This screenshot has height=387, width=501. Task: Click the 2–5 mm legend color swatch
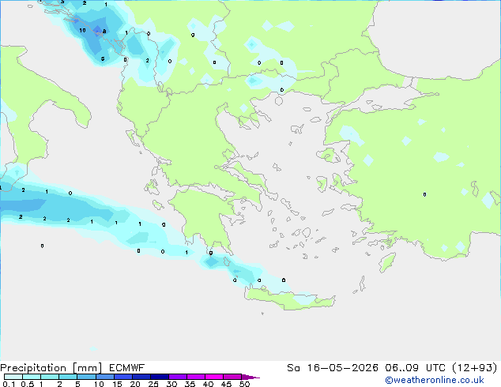click(x=68, y=377)
